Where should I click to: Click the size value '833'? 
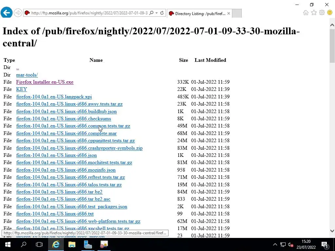(181, 199)
